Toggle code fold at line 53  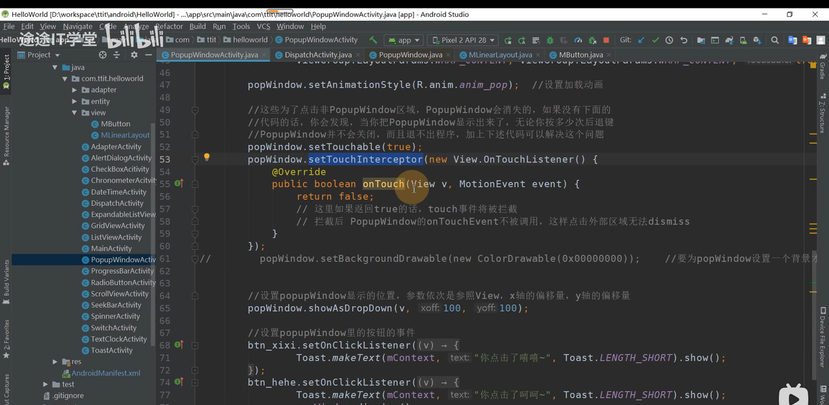[195, 160]
